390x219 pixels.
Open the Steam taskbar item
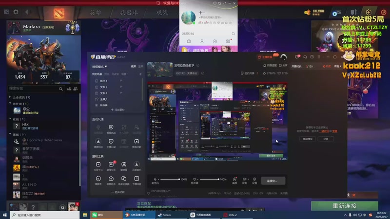point(172,215)
